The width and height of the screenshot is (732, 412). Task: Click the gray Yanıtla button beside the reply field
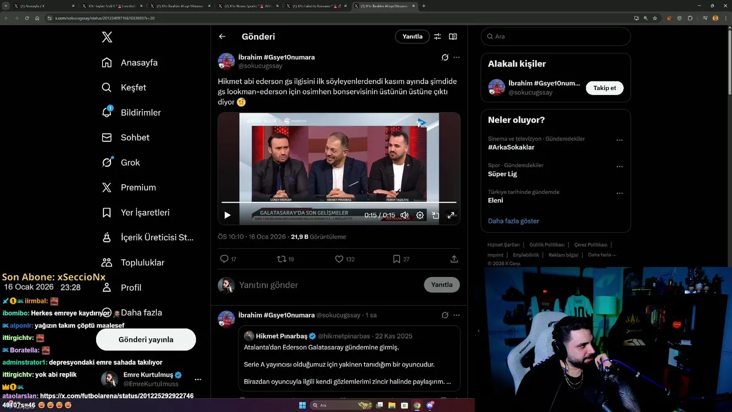tap(441, 284)
